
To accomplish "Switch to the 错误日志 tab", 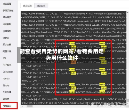I will pos(41,6).
